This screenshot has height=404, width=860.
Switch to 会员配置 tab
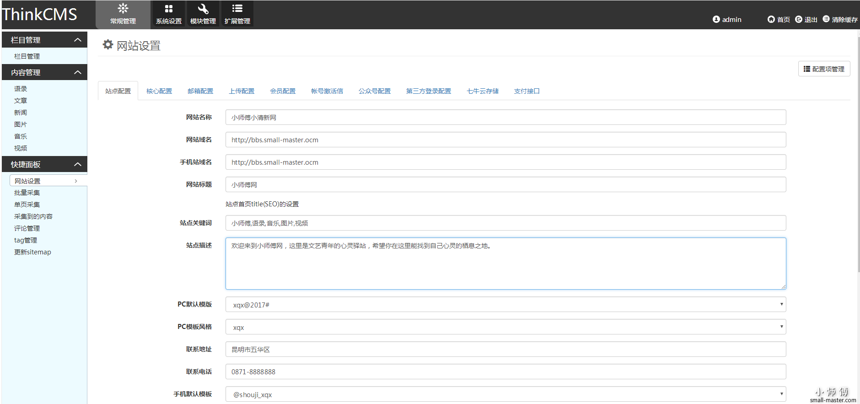click(x=283, y=91)
